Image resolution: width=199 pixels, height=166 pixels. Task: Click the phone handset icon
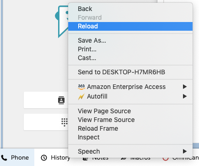[x=4, y=158]
